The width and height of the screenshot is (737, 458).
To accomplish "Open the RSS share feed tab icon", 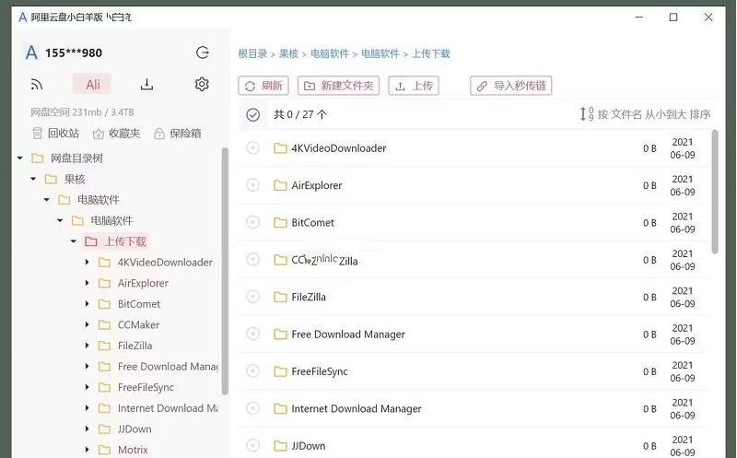I will 37,85.
